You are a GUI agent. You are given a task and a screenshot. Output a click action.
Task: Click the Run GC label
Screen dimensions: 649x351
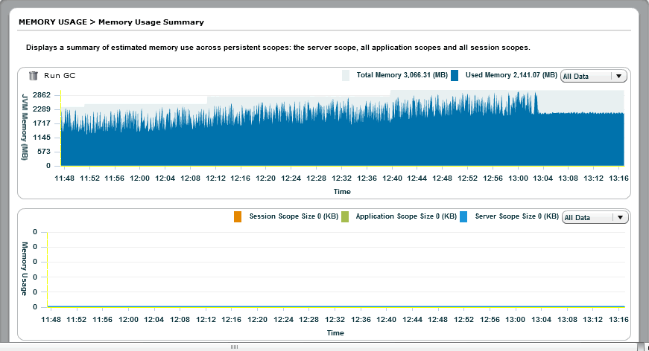[x=60, y=76]
